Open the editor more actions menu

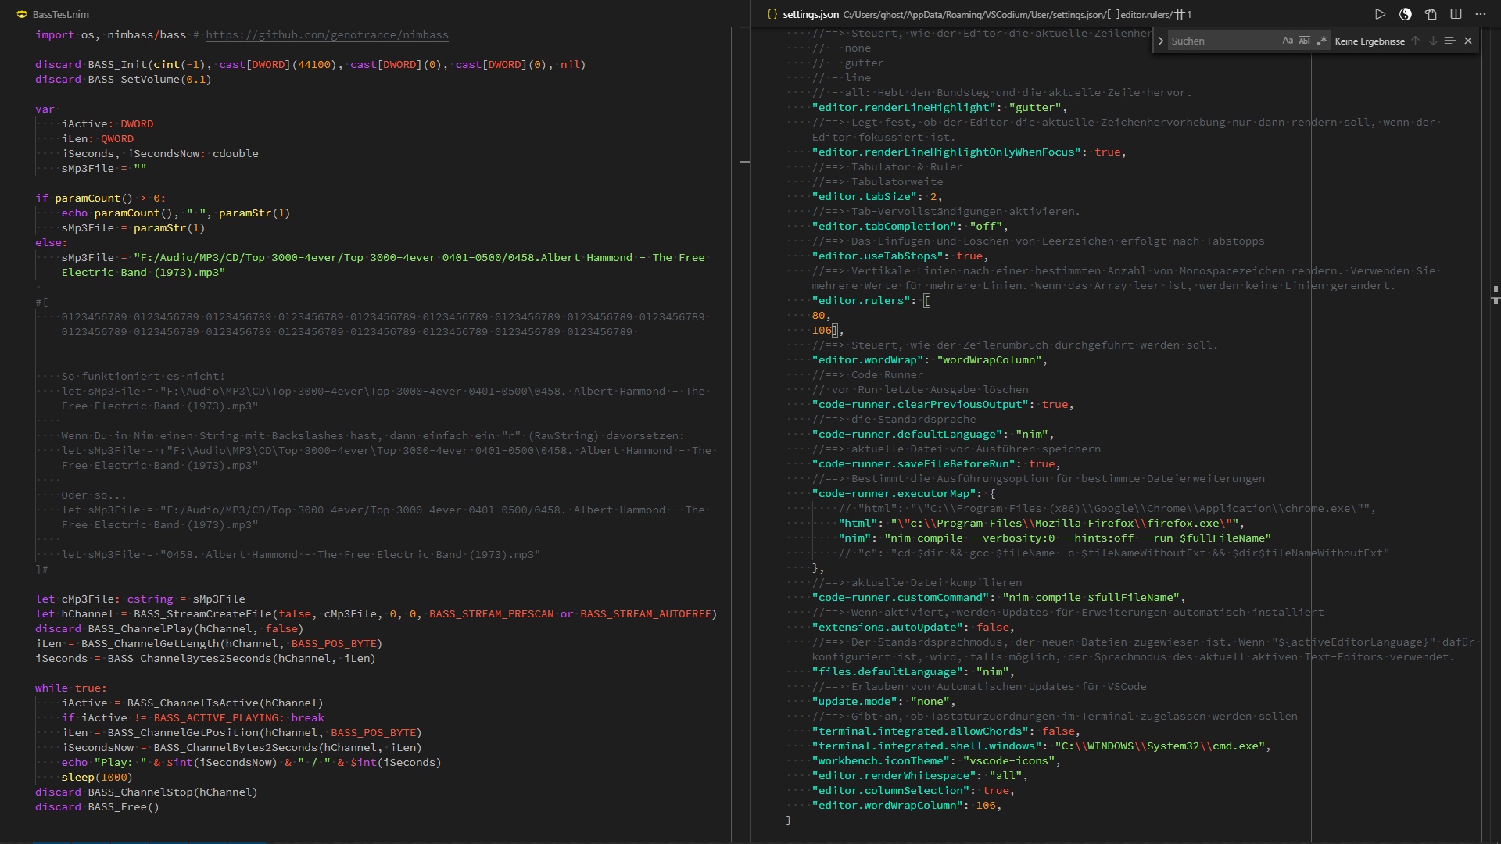[x=1481, y=14]
